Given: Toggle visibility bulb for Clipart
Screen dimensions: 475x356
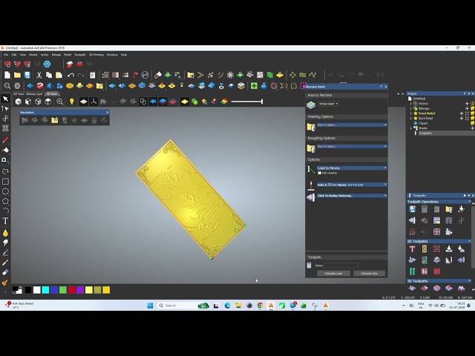Looking at the screenshot, I should [472, 123].
